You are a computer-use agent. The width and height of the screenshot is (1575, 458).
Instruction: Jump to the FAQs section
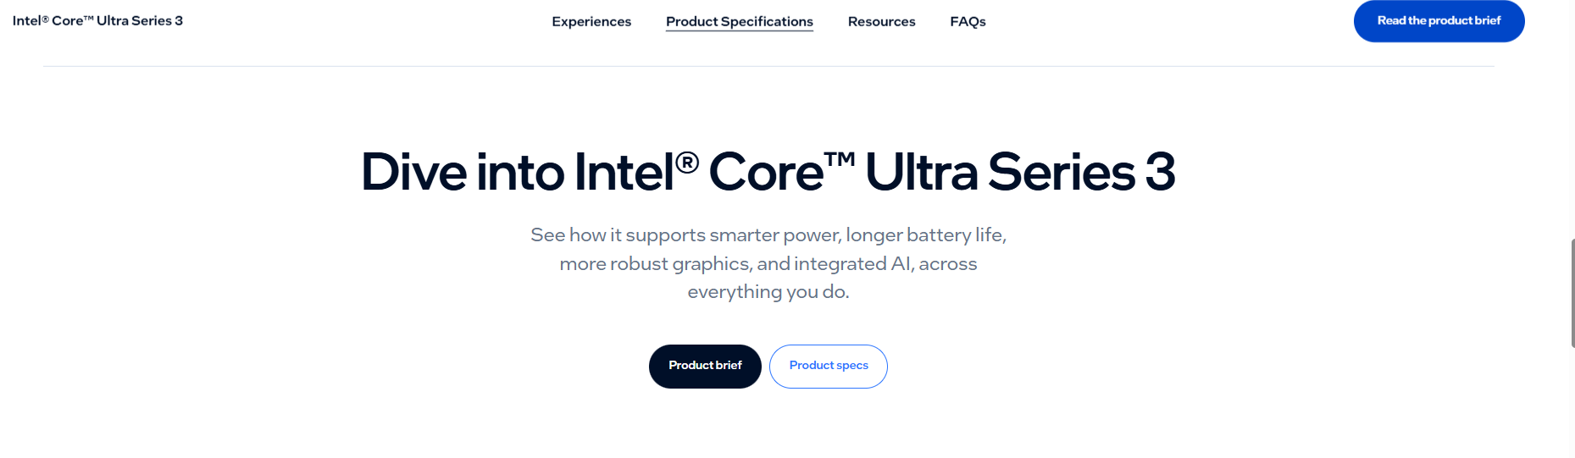tap(968, 21)
